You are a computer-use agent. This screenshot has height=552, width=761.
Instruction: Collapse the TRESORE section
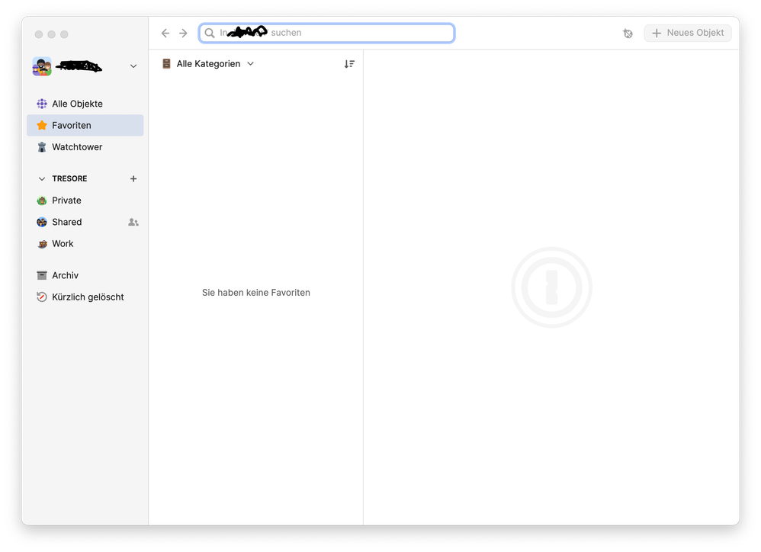click(x=42, y=179)
